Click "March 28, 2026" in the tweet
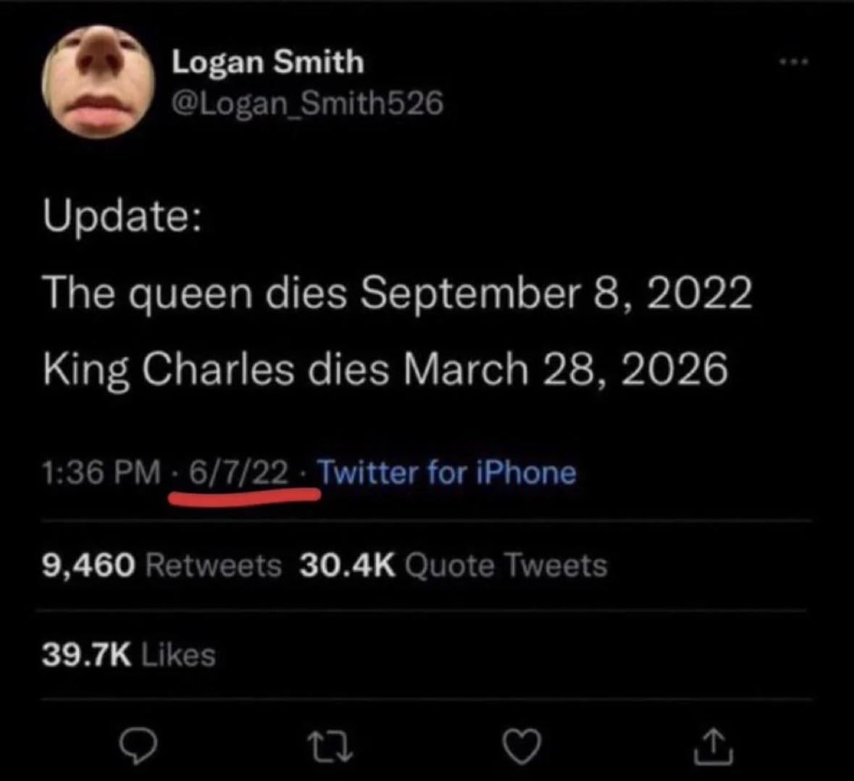Viewport: 854px width, 781px height. tap(565, 369)
